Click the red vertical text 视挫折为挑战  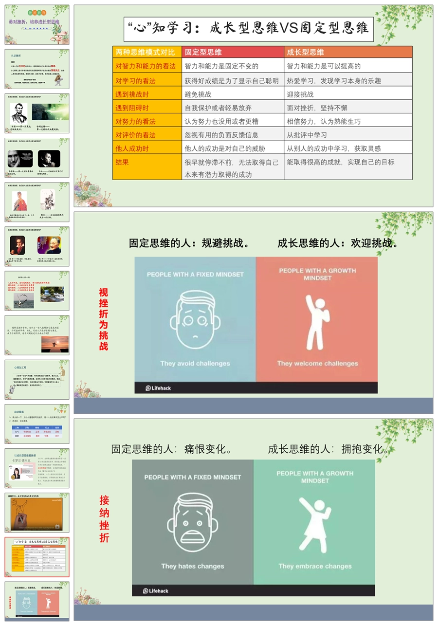(103, 319)
